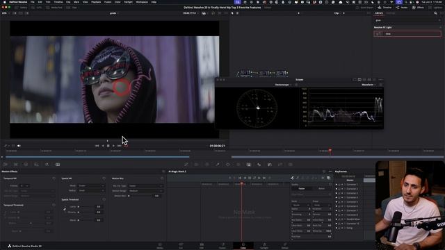Reset the Spatial NR section
The image size is (445, 250).
[x=104, y=178]
